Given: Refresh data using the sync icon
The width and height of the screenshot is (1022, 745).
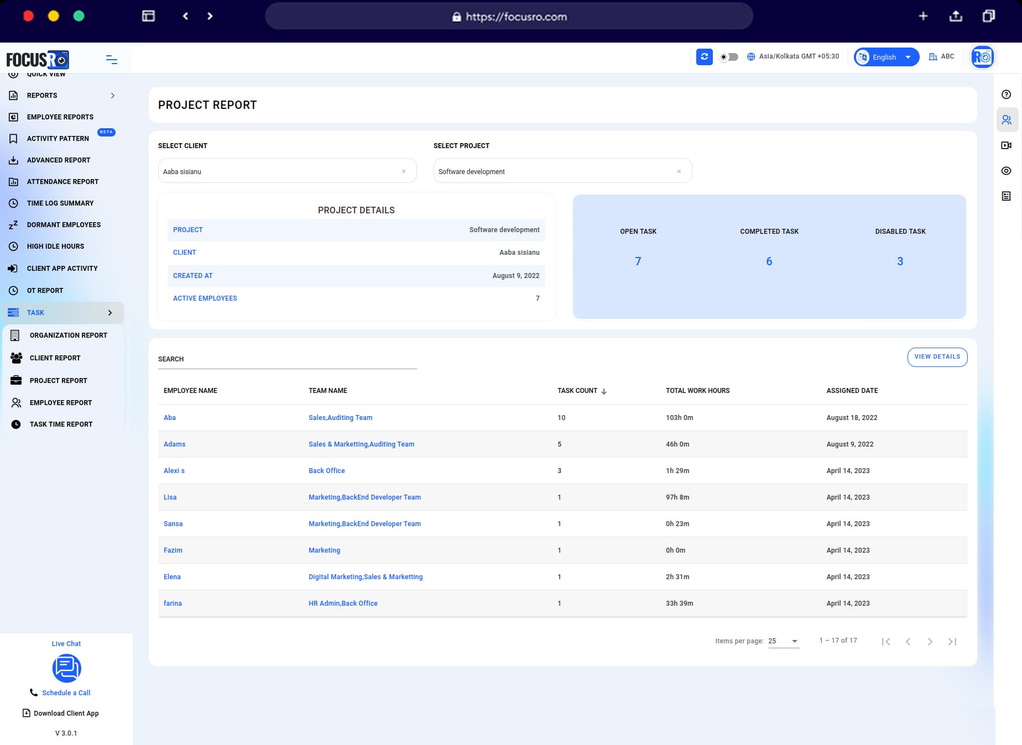Looking at the screenshot, I should [704, 57].
